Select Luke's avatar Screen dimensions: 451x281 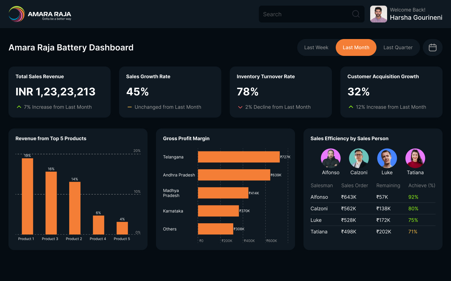coord(387,158)
